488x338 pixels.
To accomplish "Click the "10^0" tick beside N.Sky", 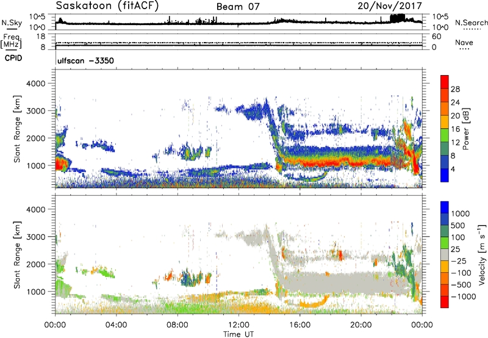I will (x=37, y=27).
